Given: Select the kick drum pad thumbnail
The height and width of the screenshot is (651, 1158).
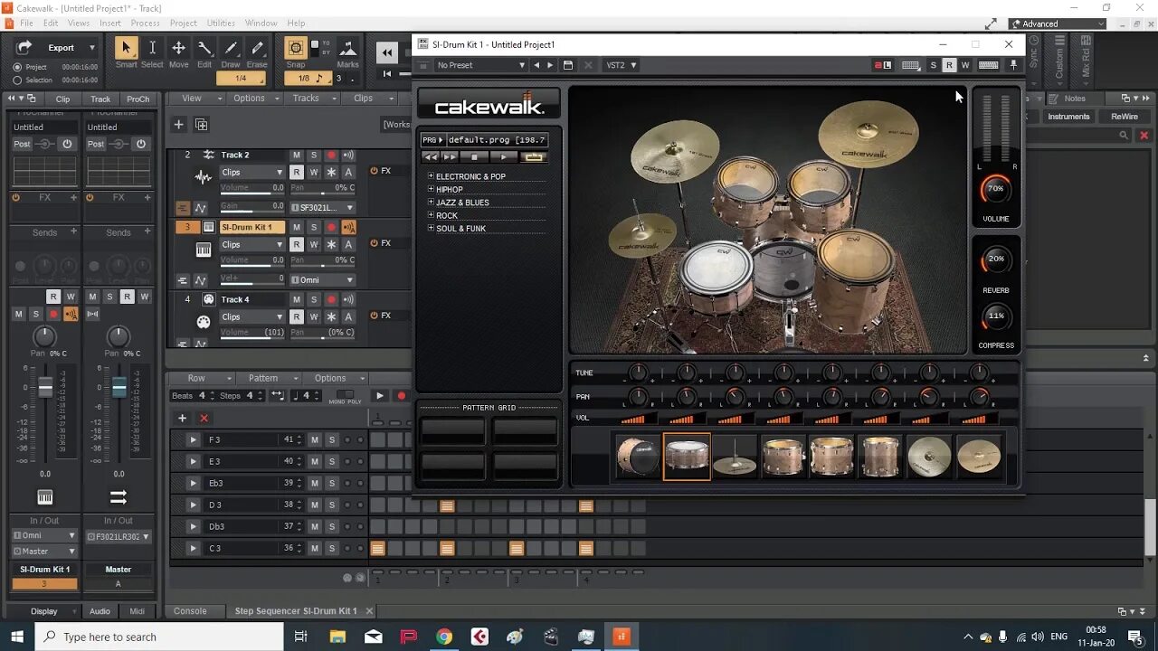Looking at the screenshot, I should tap(638, 456).
